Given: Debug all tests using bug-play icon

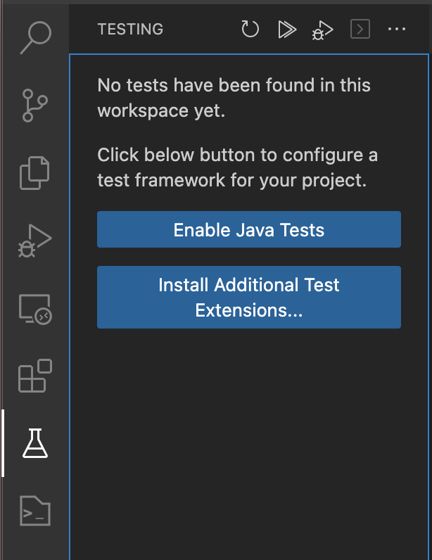Looking at the screenshot, I should 323,30.
